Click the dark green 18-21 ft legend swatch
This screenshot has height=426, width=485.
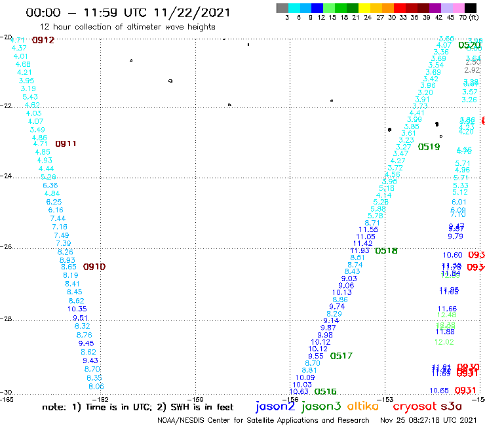(353, 8)
